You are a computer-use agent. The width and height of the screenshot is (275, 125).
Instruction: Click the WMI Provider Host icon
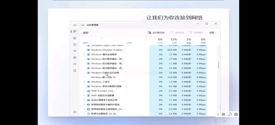point(88,91)
